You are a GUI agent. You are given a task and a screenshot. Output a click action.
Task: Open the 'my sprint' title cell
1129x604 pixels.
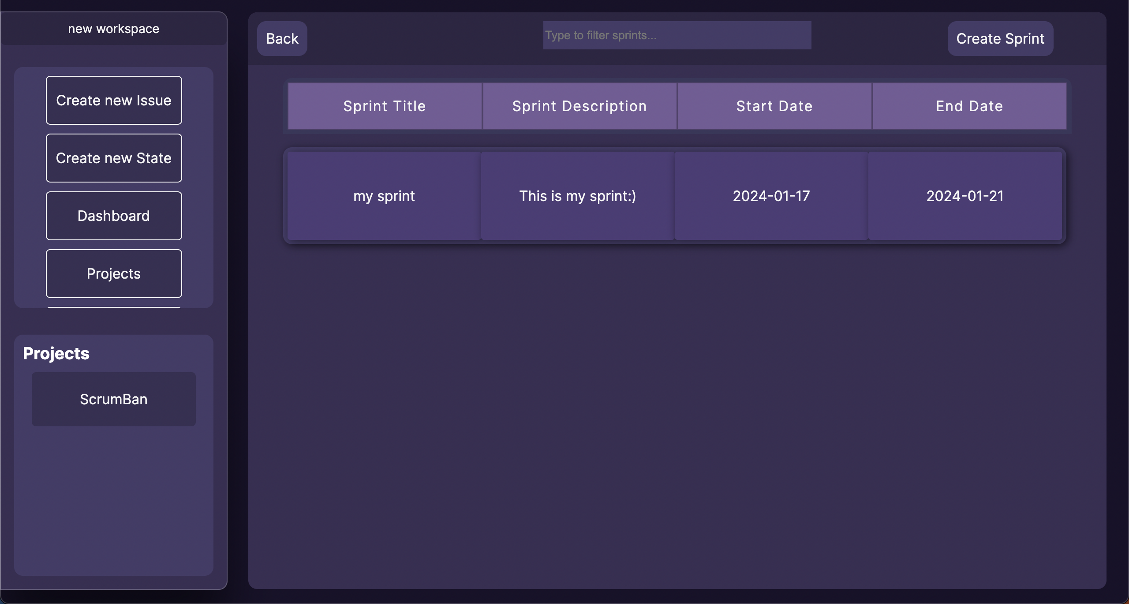(384, 196)
